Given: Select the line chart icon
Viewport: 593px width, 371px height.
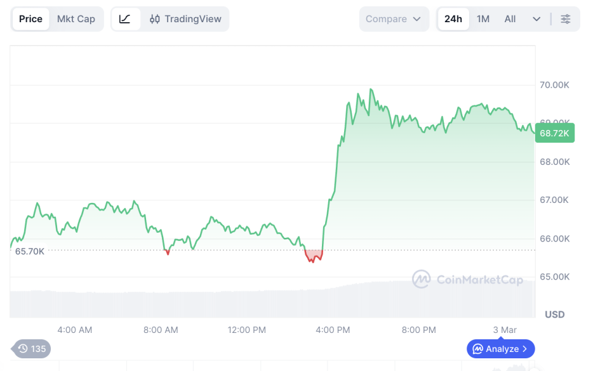Looking at the screenshot, I should 125,19.
